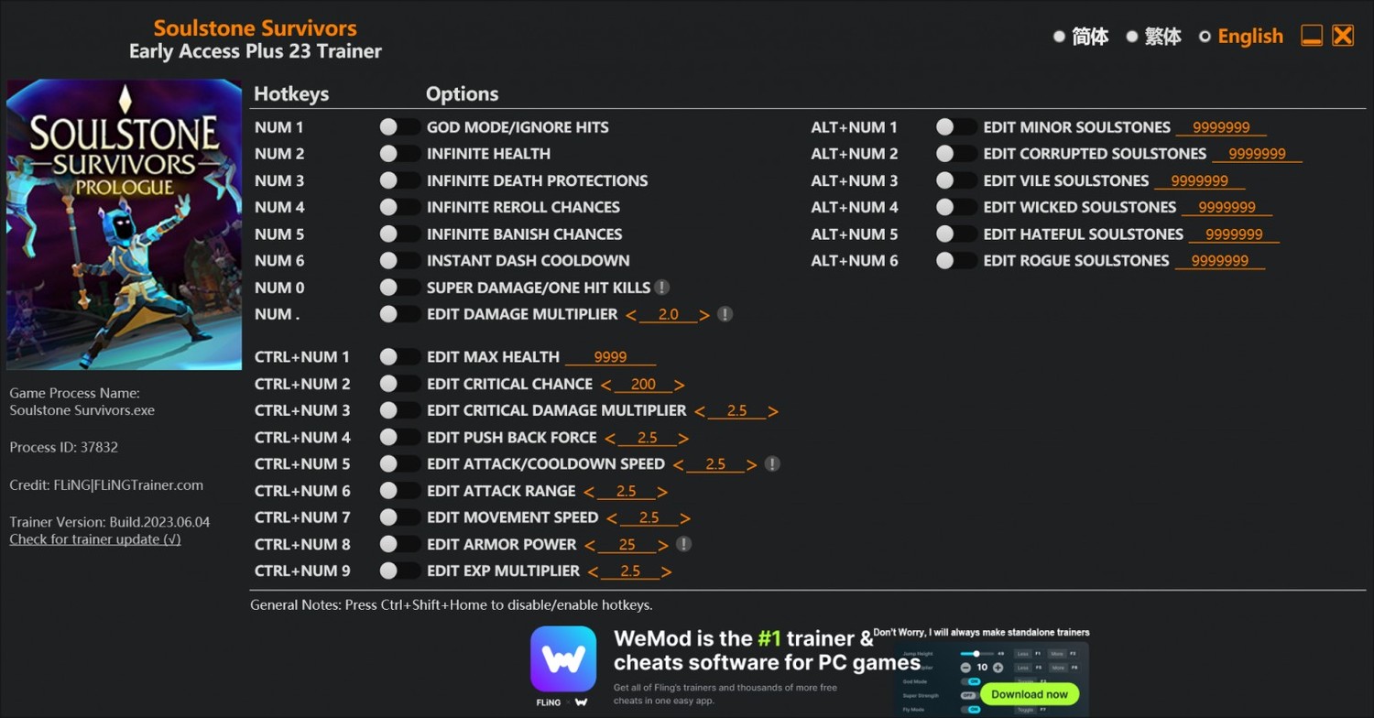Minimize the trainer with orange window icon

tap(1312, 36)
